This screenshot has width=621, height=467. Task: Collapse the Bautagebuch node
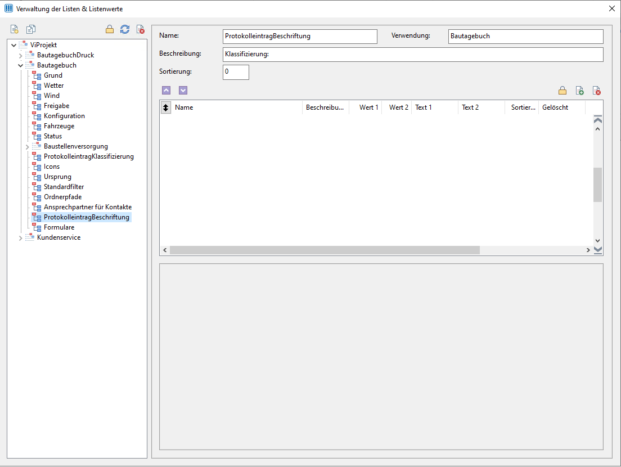coord(21,65)
